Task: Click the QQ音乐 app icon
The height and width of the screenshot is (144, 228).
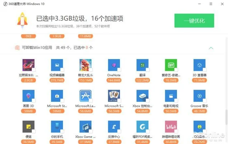Action: click(x=200, y=126)
